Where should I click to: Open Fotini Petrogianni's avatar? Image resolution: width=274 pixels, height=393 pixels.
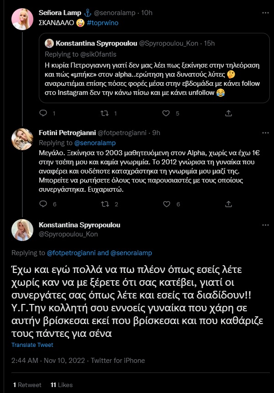click(22, 139)
